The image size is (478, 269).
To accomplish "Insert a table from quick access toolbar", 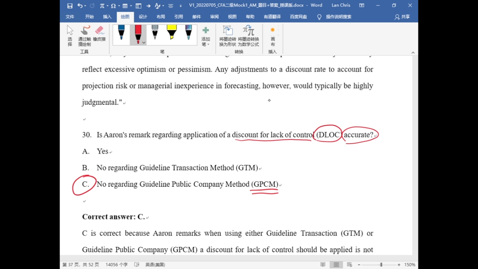I will pos(125,5).
